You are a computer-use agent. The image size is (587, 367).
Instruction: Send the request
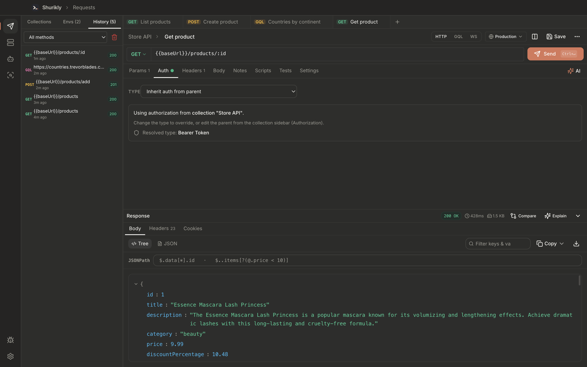tap(555, 54)
